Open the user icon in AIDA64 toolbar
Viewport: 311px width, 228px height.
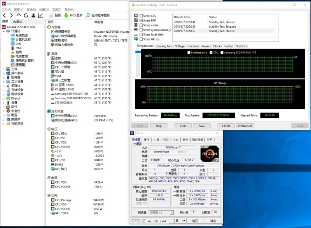coord(33,15)
